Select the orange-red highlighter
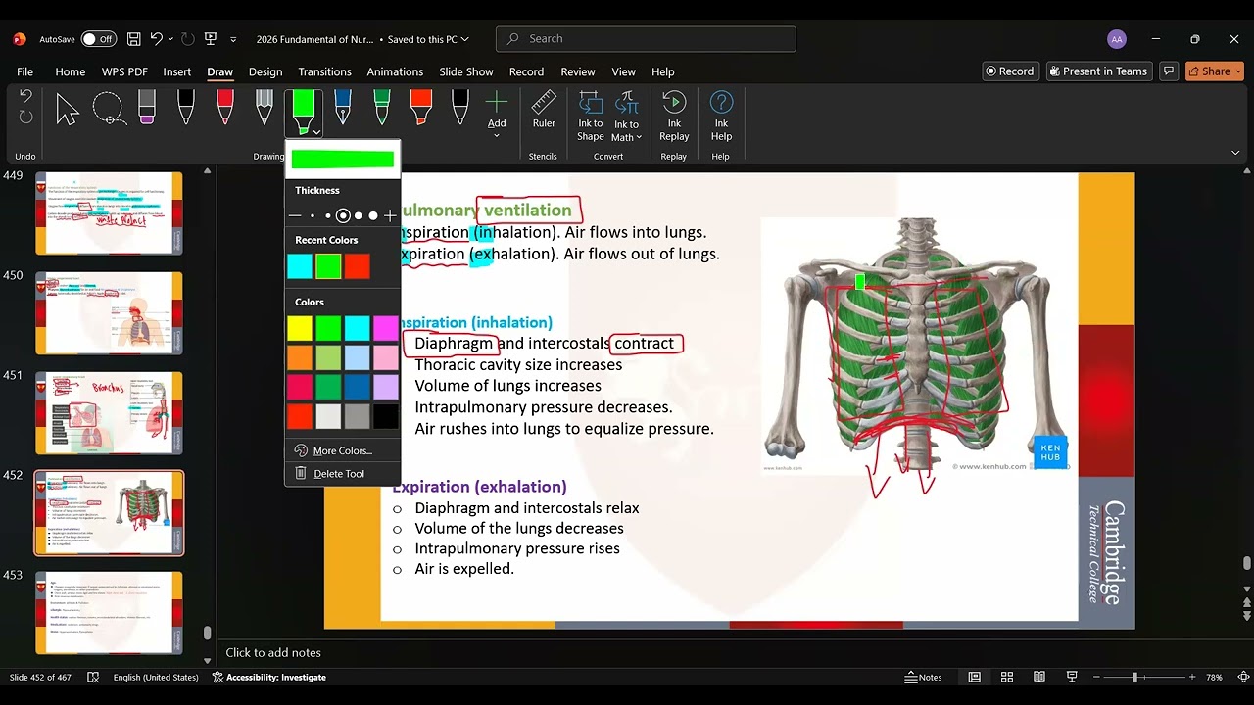Screen dimensions: 1254x705 (x=421, y=108)
